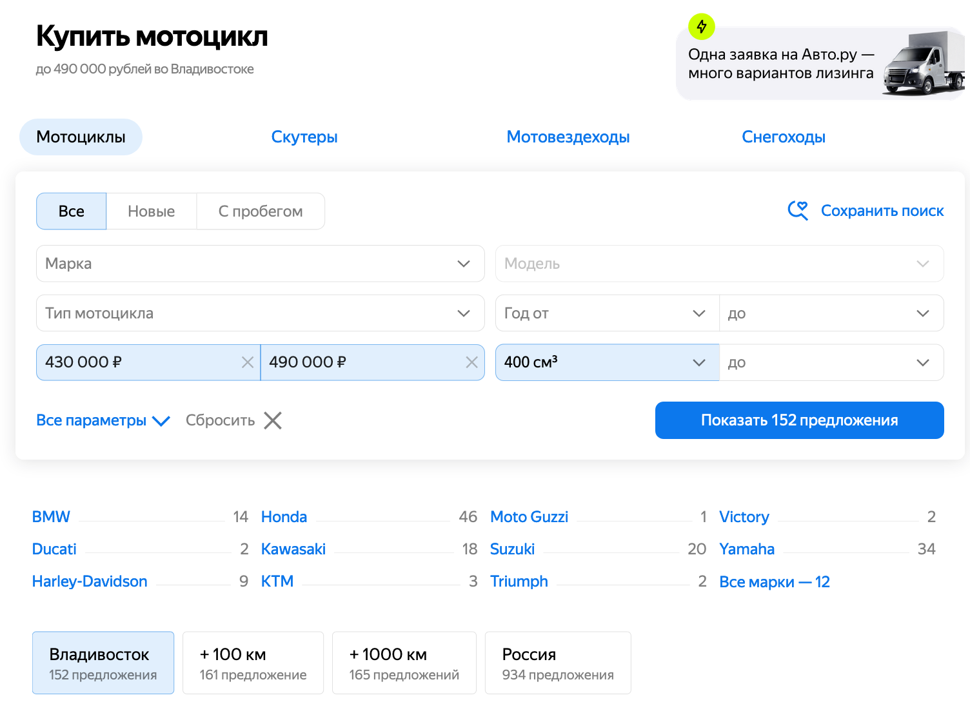Screen dimensions: 970x702
Task: Open the Honda brand link
Action: coord(284,517)
